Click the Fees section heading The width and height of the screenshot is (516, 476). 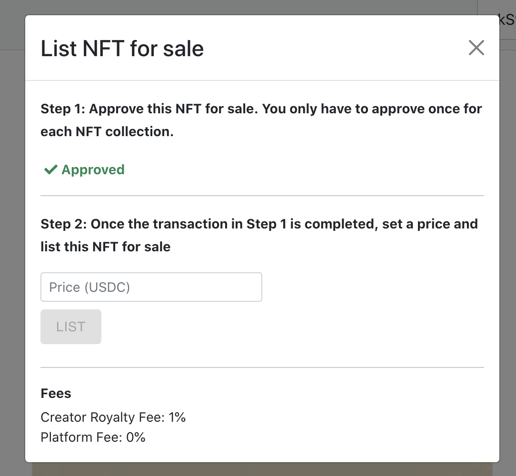pyautogui.click(x=56, y=394)
